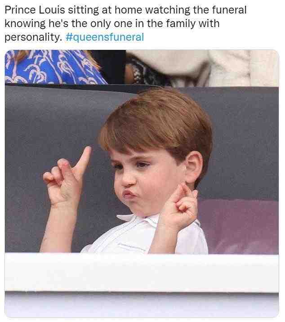This screenshot has width=285, height=322.
Task: Click the boy's hand near his ear
Action: coord(181,206)
